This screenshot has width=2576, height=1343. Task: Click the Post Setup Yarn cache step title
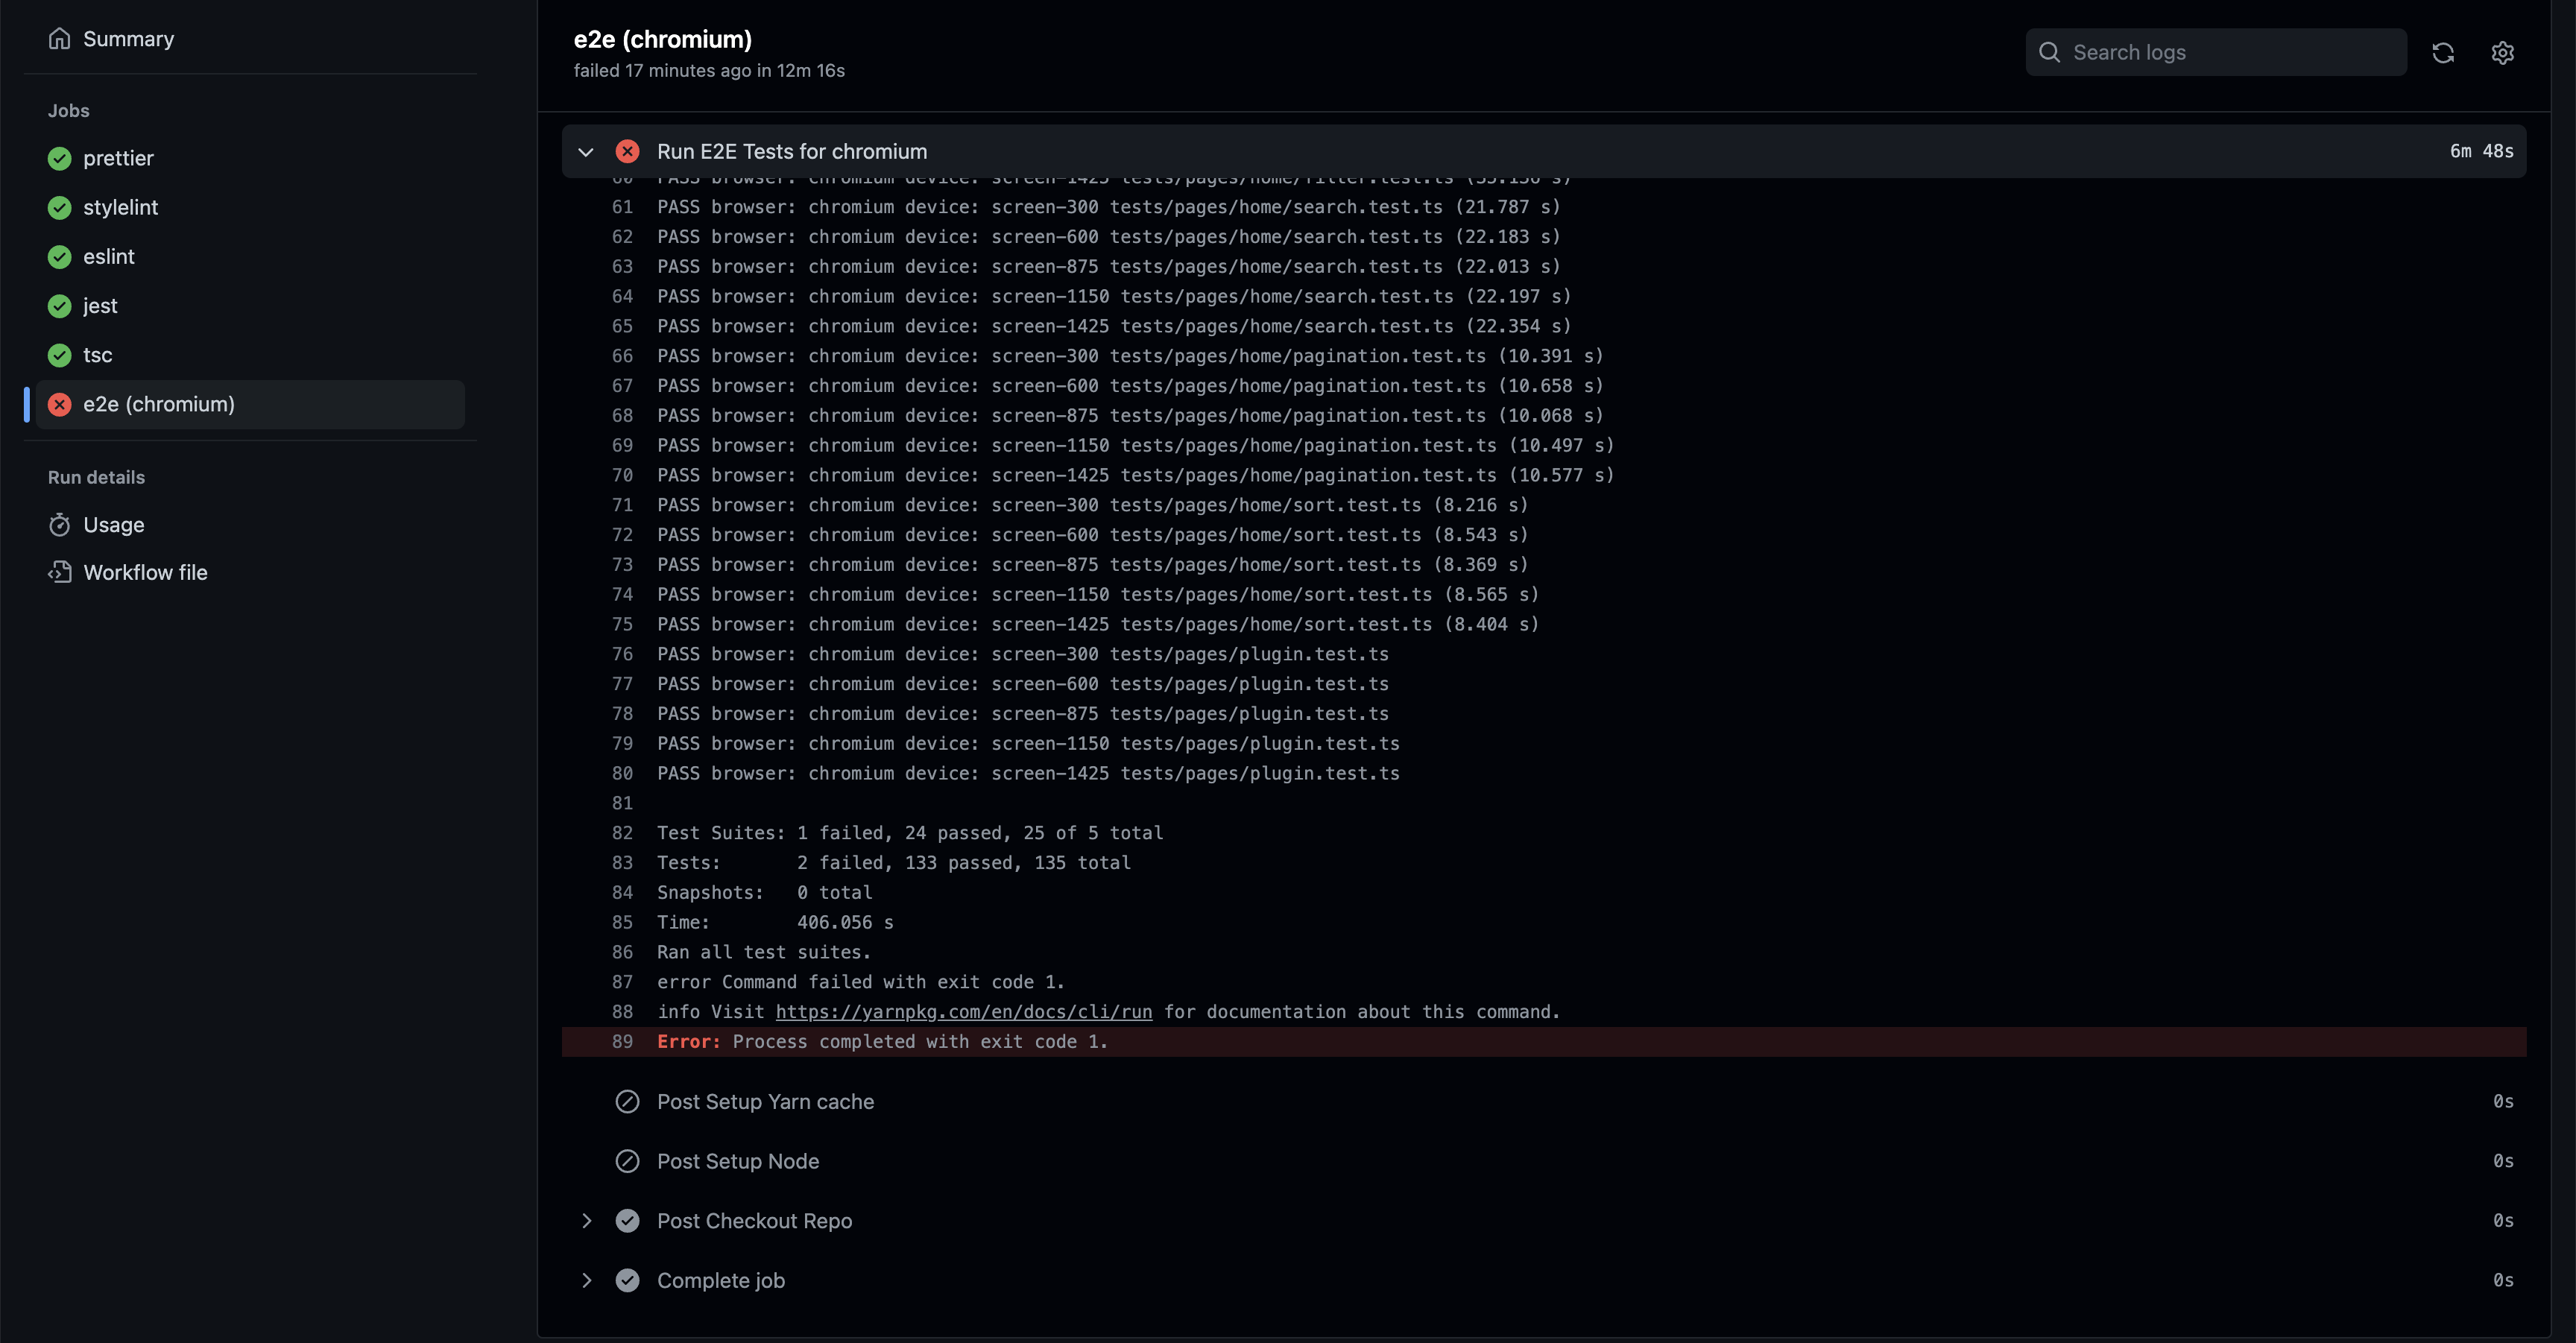tap(765, 1101)
